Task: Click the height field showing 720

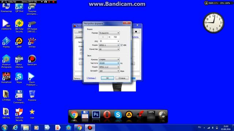Action: click(x=115, y=37)
